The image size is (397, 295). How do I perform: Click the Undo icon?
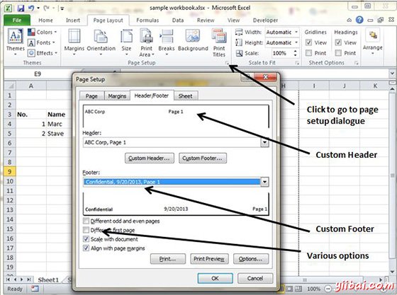[x=31, y=8]
